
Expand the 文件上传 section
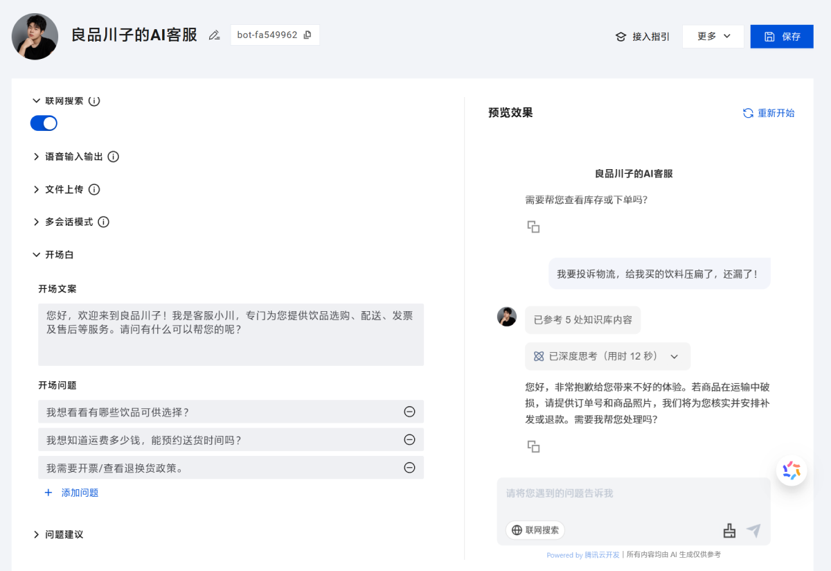(x=36, y=189)
